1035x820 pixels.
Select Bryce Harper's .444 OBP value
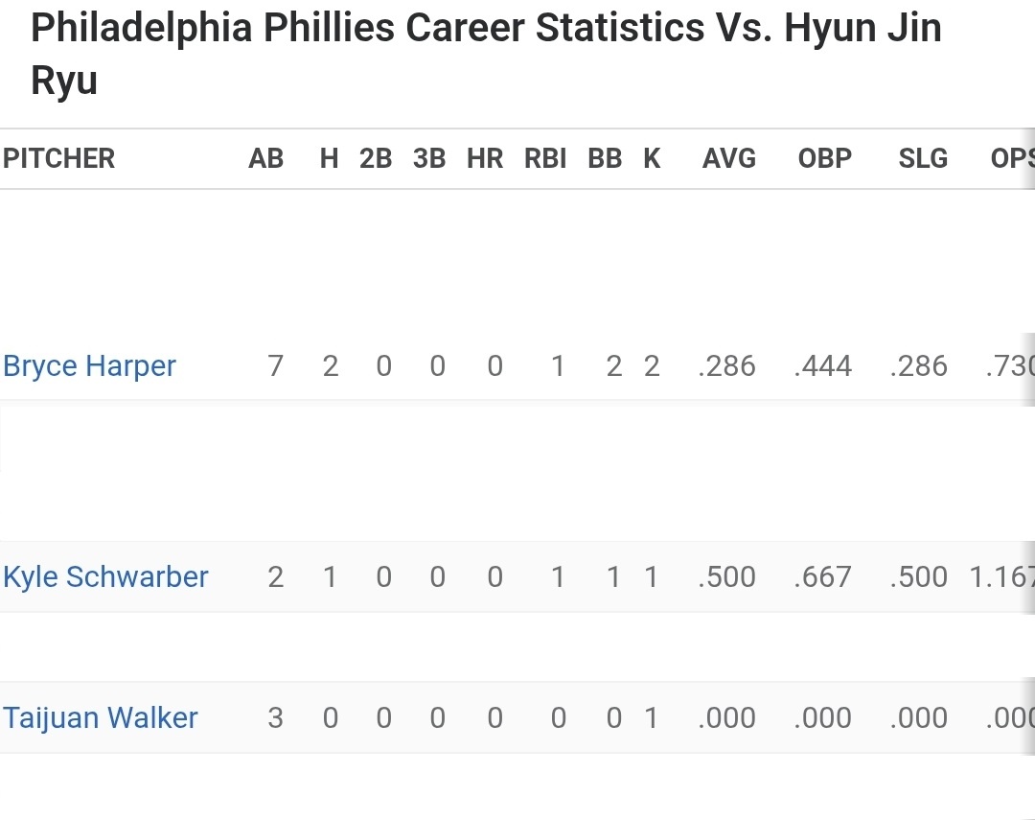click(x=823, y=366)
